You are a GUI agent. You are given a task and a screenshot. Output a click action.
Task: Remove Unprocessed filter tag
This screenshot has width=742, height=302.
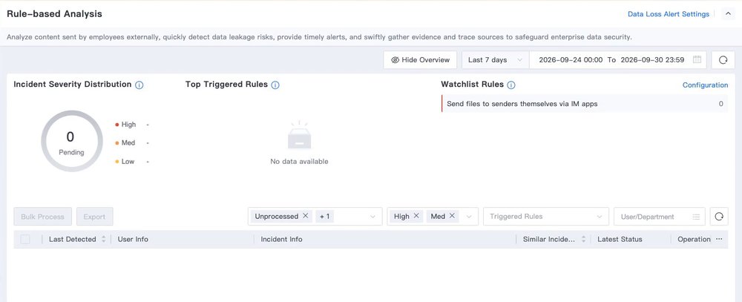click(x=306, y=216)
